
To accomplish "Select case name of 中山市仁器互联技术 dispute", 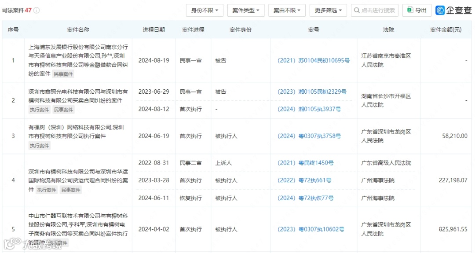I will tap(78, 229).
